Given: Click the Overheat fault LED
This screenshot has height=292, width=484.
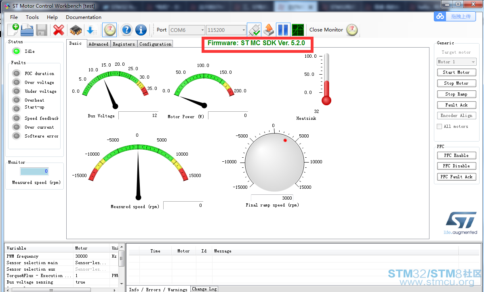Looking at the screenshot, I should point(16,100).
